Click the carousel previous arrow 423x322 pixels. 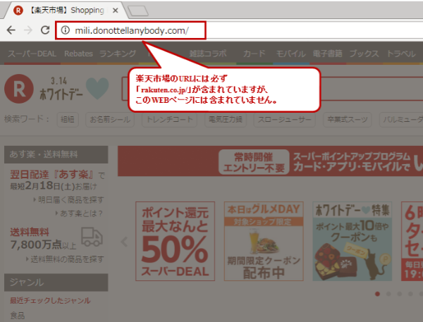[124, 242]
